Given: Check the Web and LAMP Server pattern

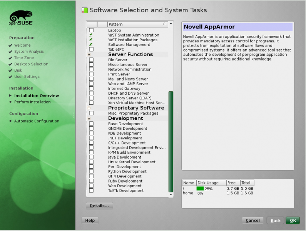Looking at the screenshot, I should pos(91,84).
